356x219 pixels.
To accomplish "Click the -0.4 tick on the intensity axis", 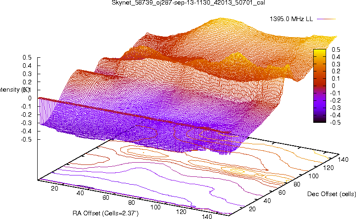I will coord(26,131).
